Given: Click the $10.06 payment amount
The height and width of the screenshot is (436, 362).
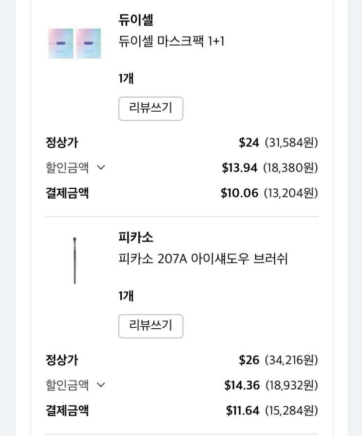Looking at the screenshot, I should coord(239,193).
